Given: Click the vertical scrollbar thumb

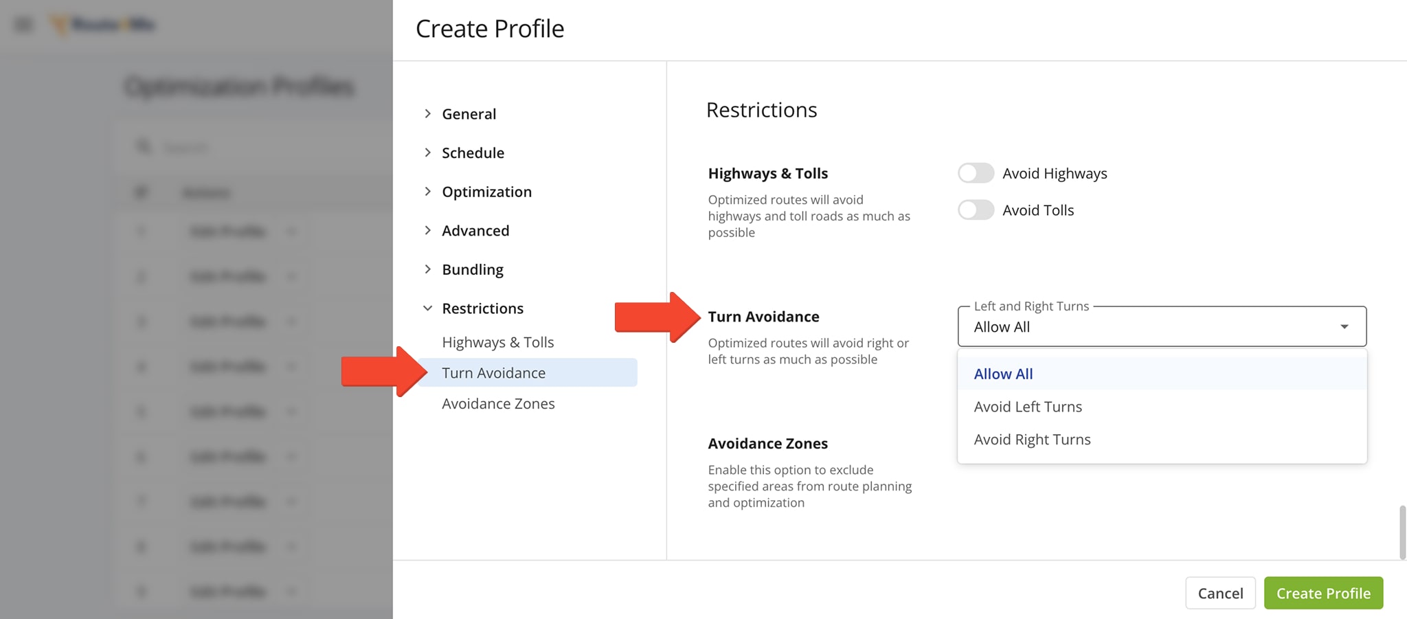Looking at the screenshot, I should click(1402, 532).
